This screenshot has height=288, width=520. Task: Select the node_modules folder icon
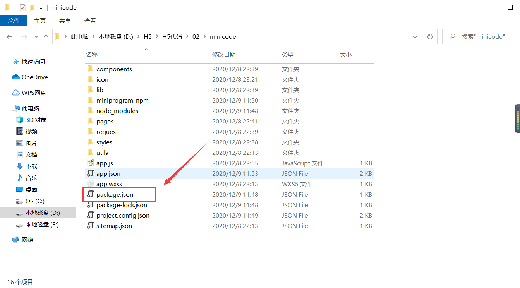coord(91,111)
